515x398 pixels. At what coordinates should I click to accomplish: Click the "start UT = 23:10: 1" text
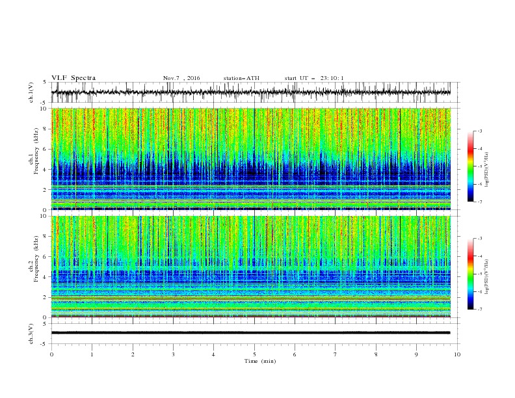point(313,78)
